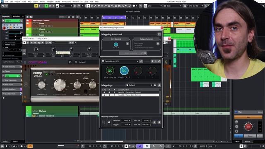Click the Inspector settings gear icon
Image resolution: width=265 pixels, height=149 pixels.
click(x=4, y=98)
